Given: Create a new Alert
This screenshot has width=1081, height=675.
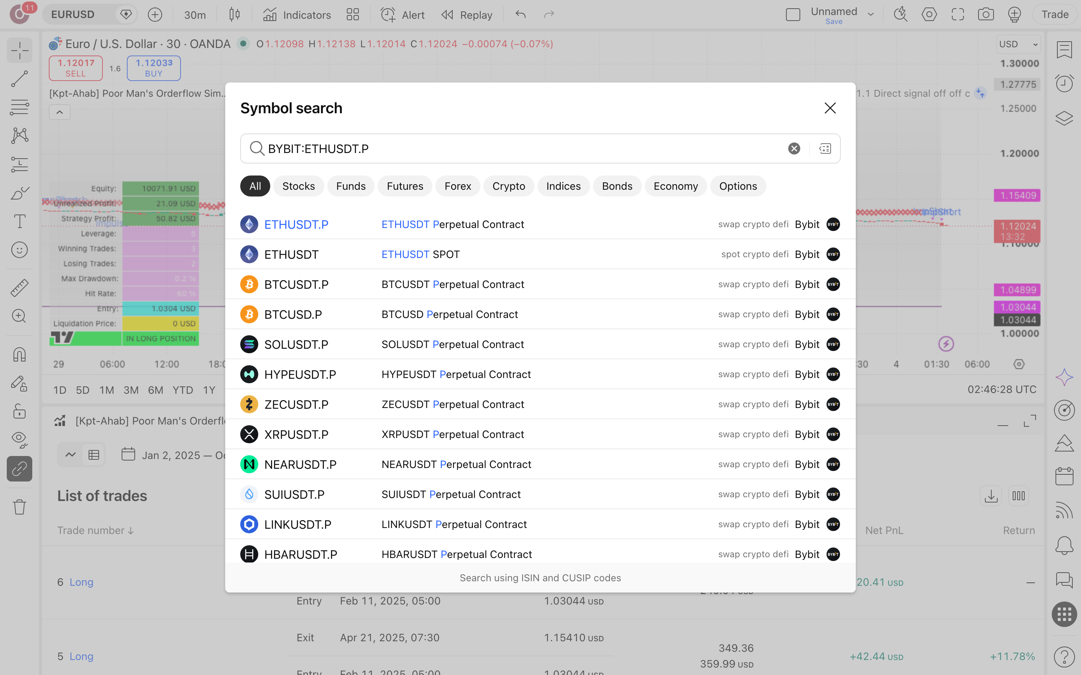Looking at the screenshot, I should coord(402,15).
